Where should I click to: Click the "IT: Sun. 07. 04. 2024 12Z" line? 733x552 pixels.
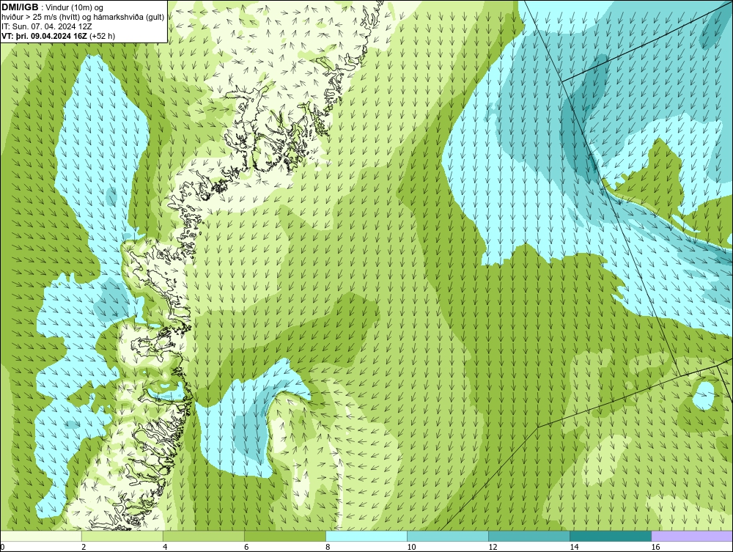pos(47,26)
